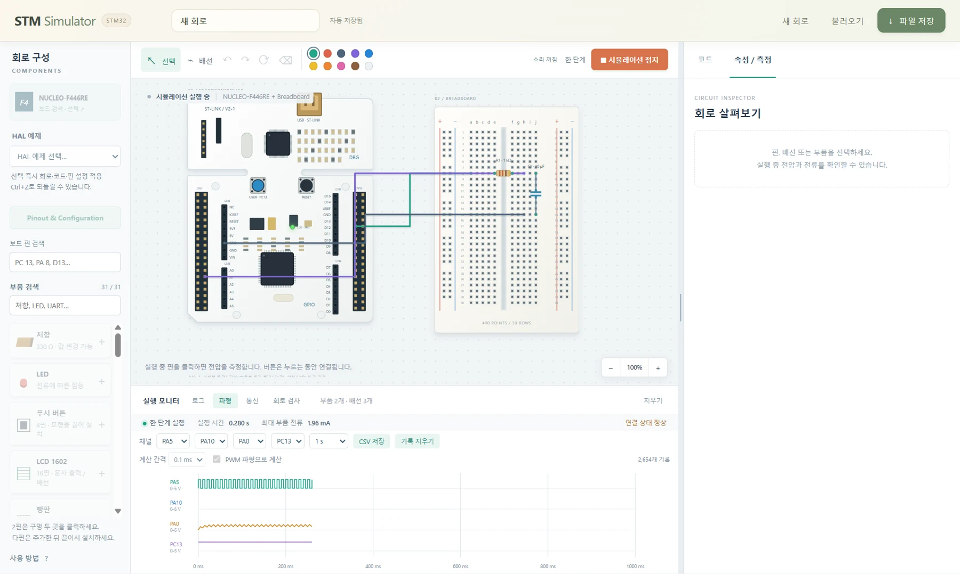
Task: Zoom out canvas with minus button
Action: click(611, 368)
